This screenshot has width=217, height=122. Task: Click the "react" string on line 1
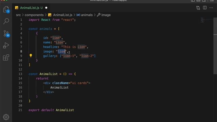[68, 20]
